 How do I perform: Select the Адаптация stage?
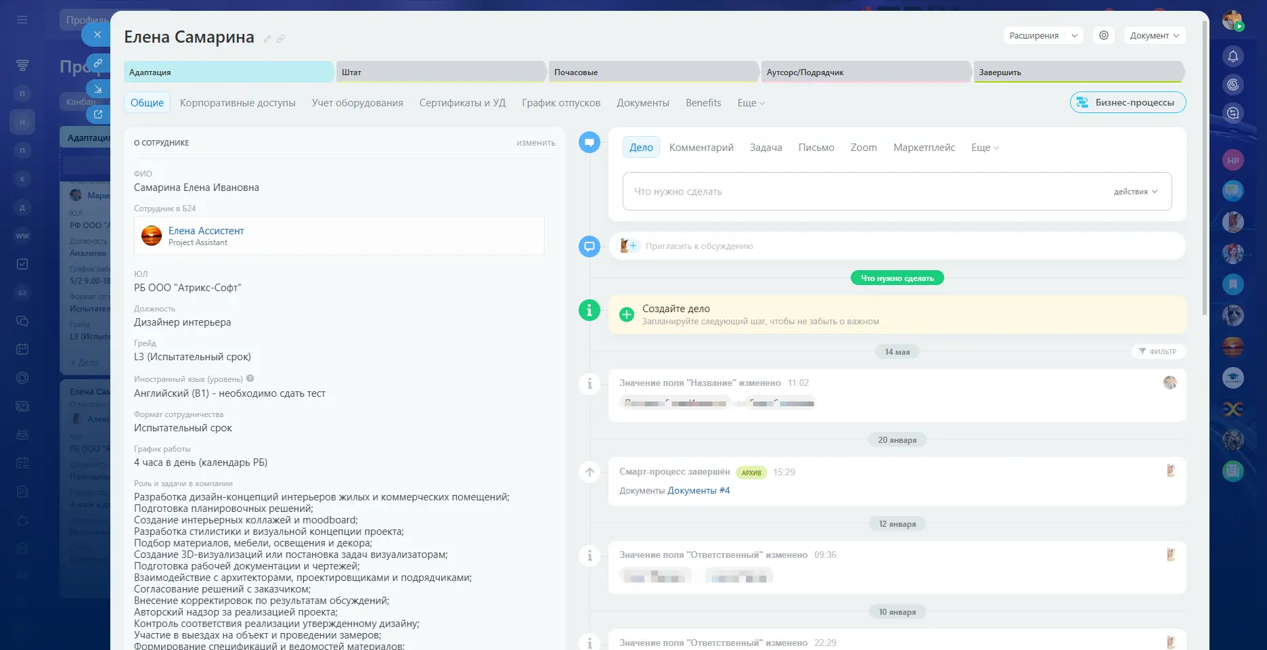tap(228, 72)
